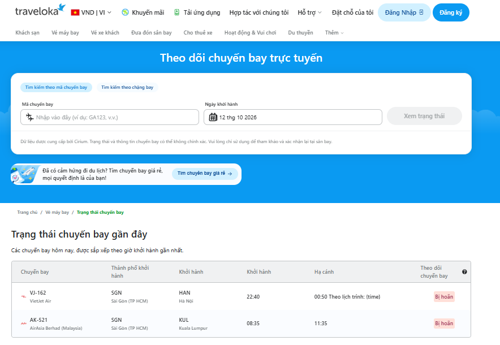Click flight code AK-521
The width and height of the screenshot is (500, 345).
[38, 320]
